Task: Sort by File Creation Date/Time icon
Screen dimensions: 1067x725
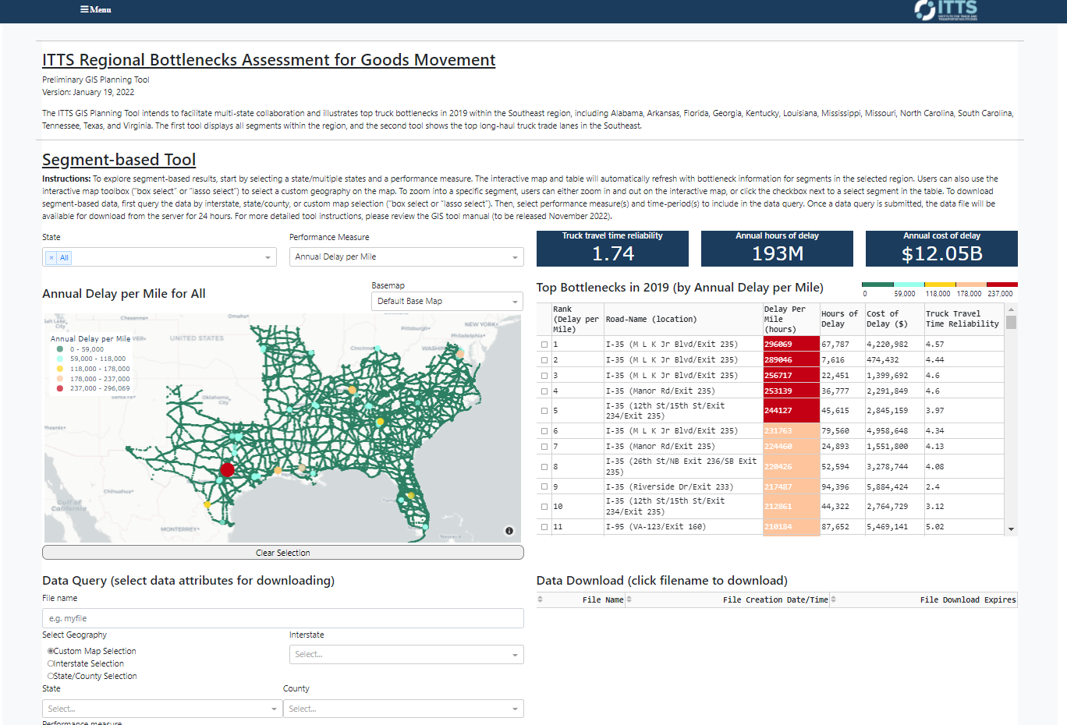Action: pyautogui.click(x=629, y=599)
